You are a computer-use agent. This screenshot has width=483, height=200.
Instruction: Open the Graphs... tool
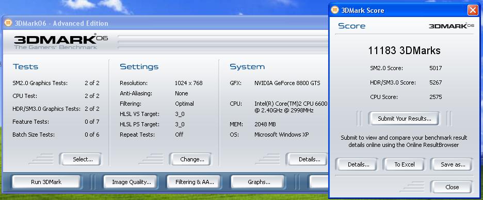pos(257,182)
